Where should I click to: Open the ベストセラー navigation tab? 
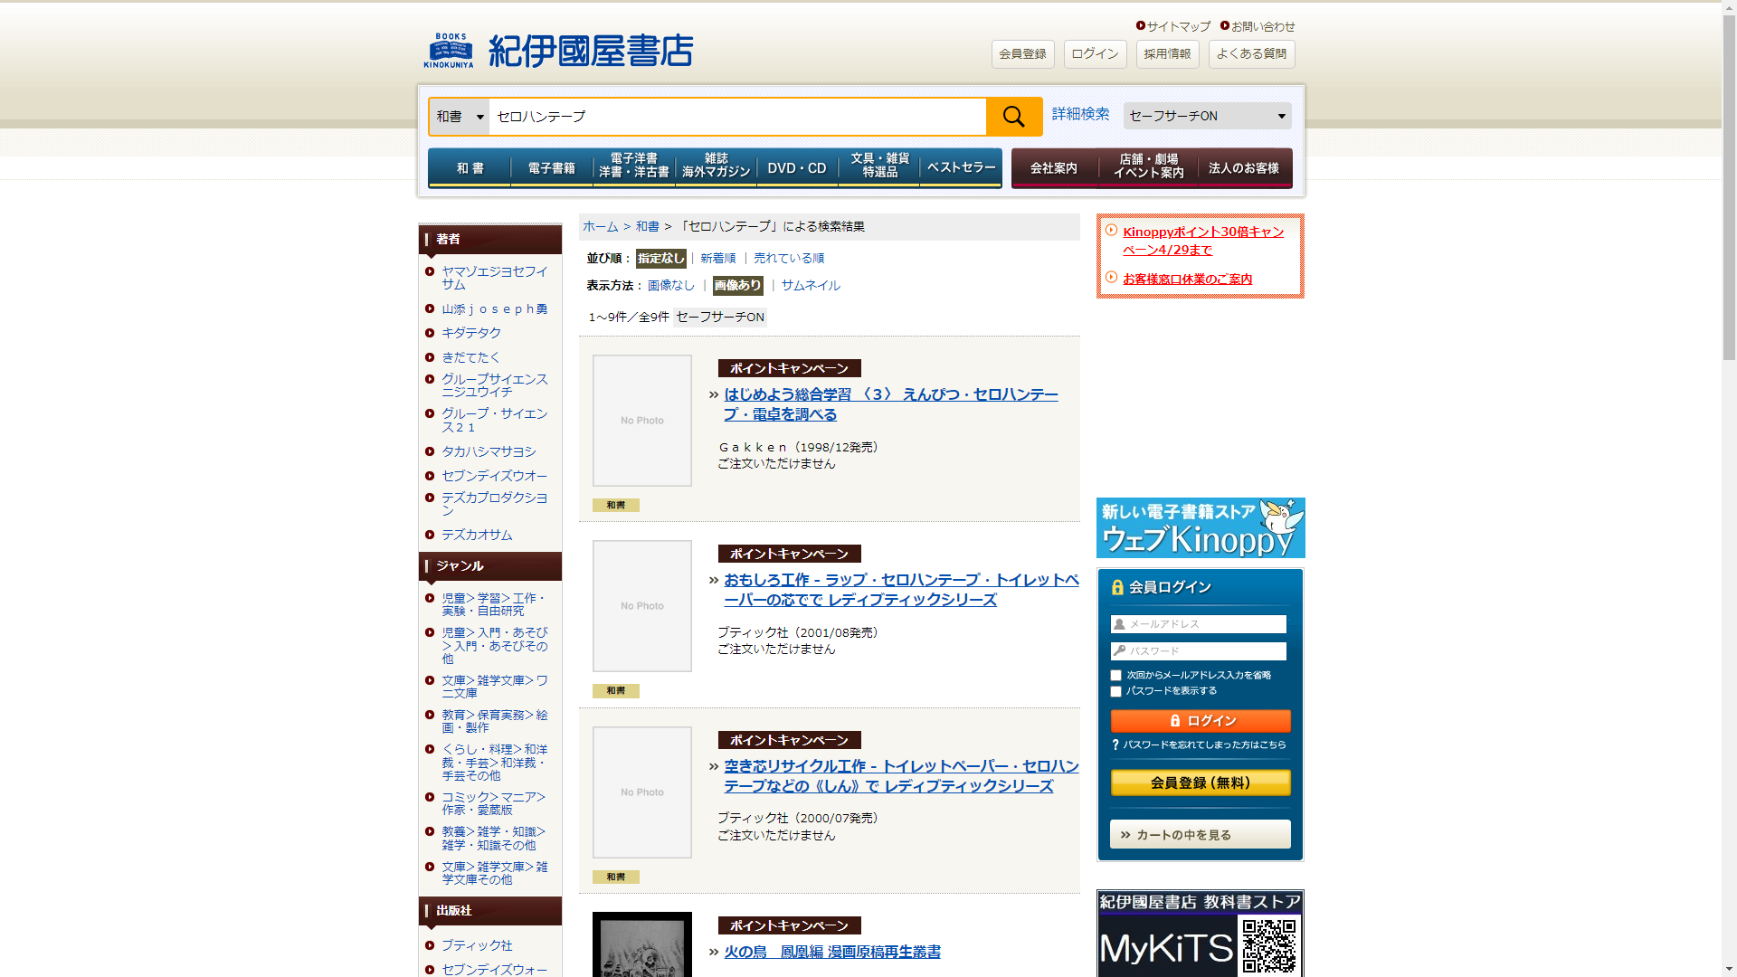(960, 168)
